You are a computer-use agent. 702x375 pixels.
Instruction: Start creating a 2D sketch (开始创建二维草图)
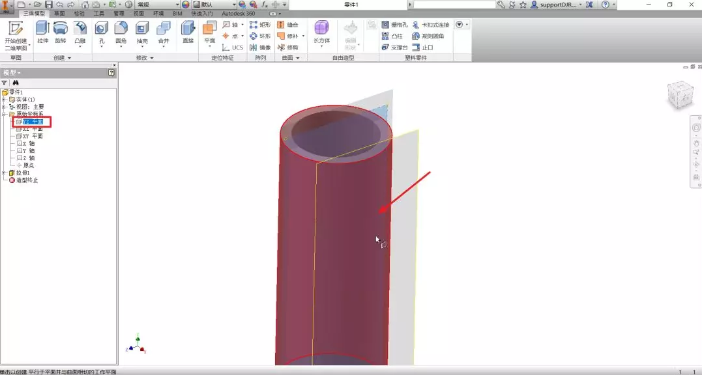[16, 36]
